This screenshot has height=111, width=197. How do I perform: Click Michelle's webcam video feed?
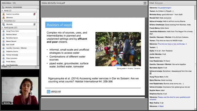[x=20, y=91]
